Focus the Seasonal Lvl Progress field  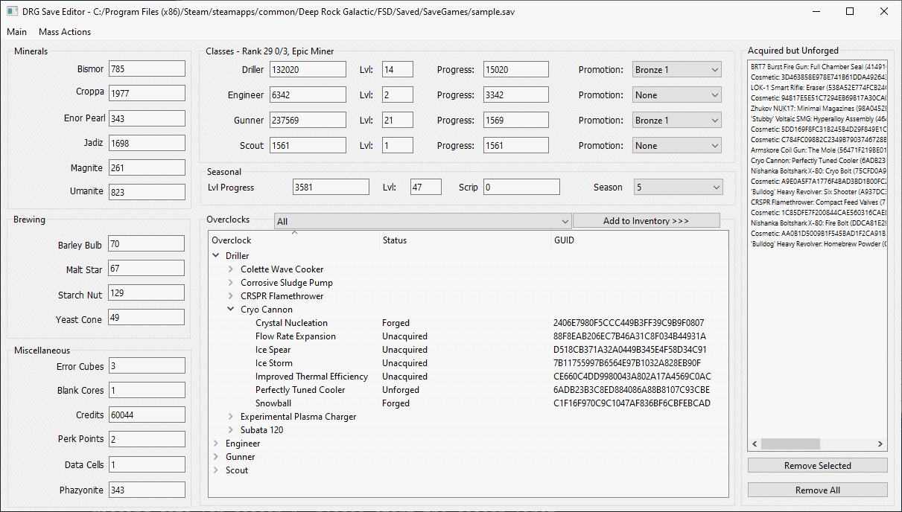click(x=331, y=188)
